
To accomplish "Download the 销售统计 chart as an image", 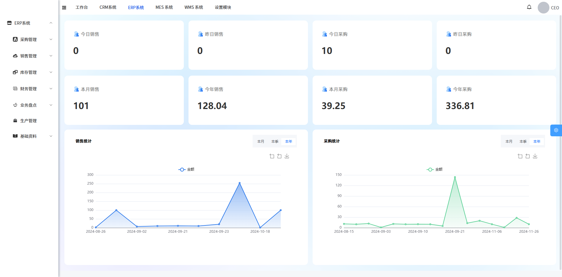I will coord(287,156).
